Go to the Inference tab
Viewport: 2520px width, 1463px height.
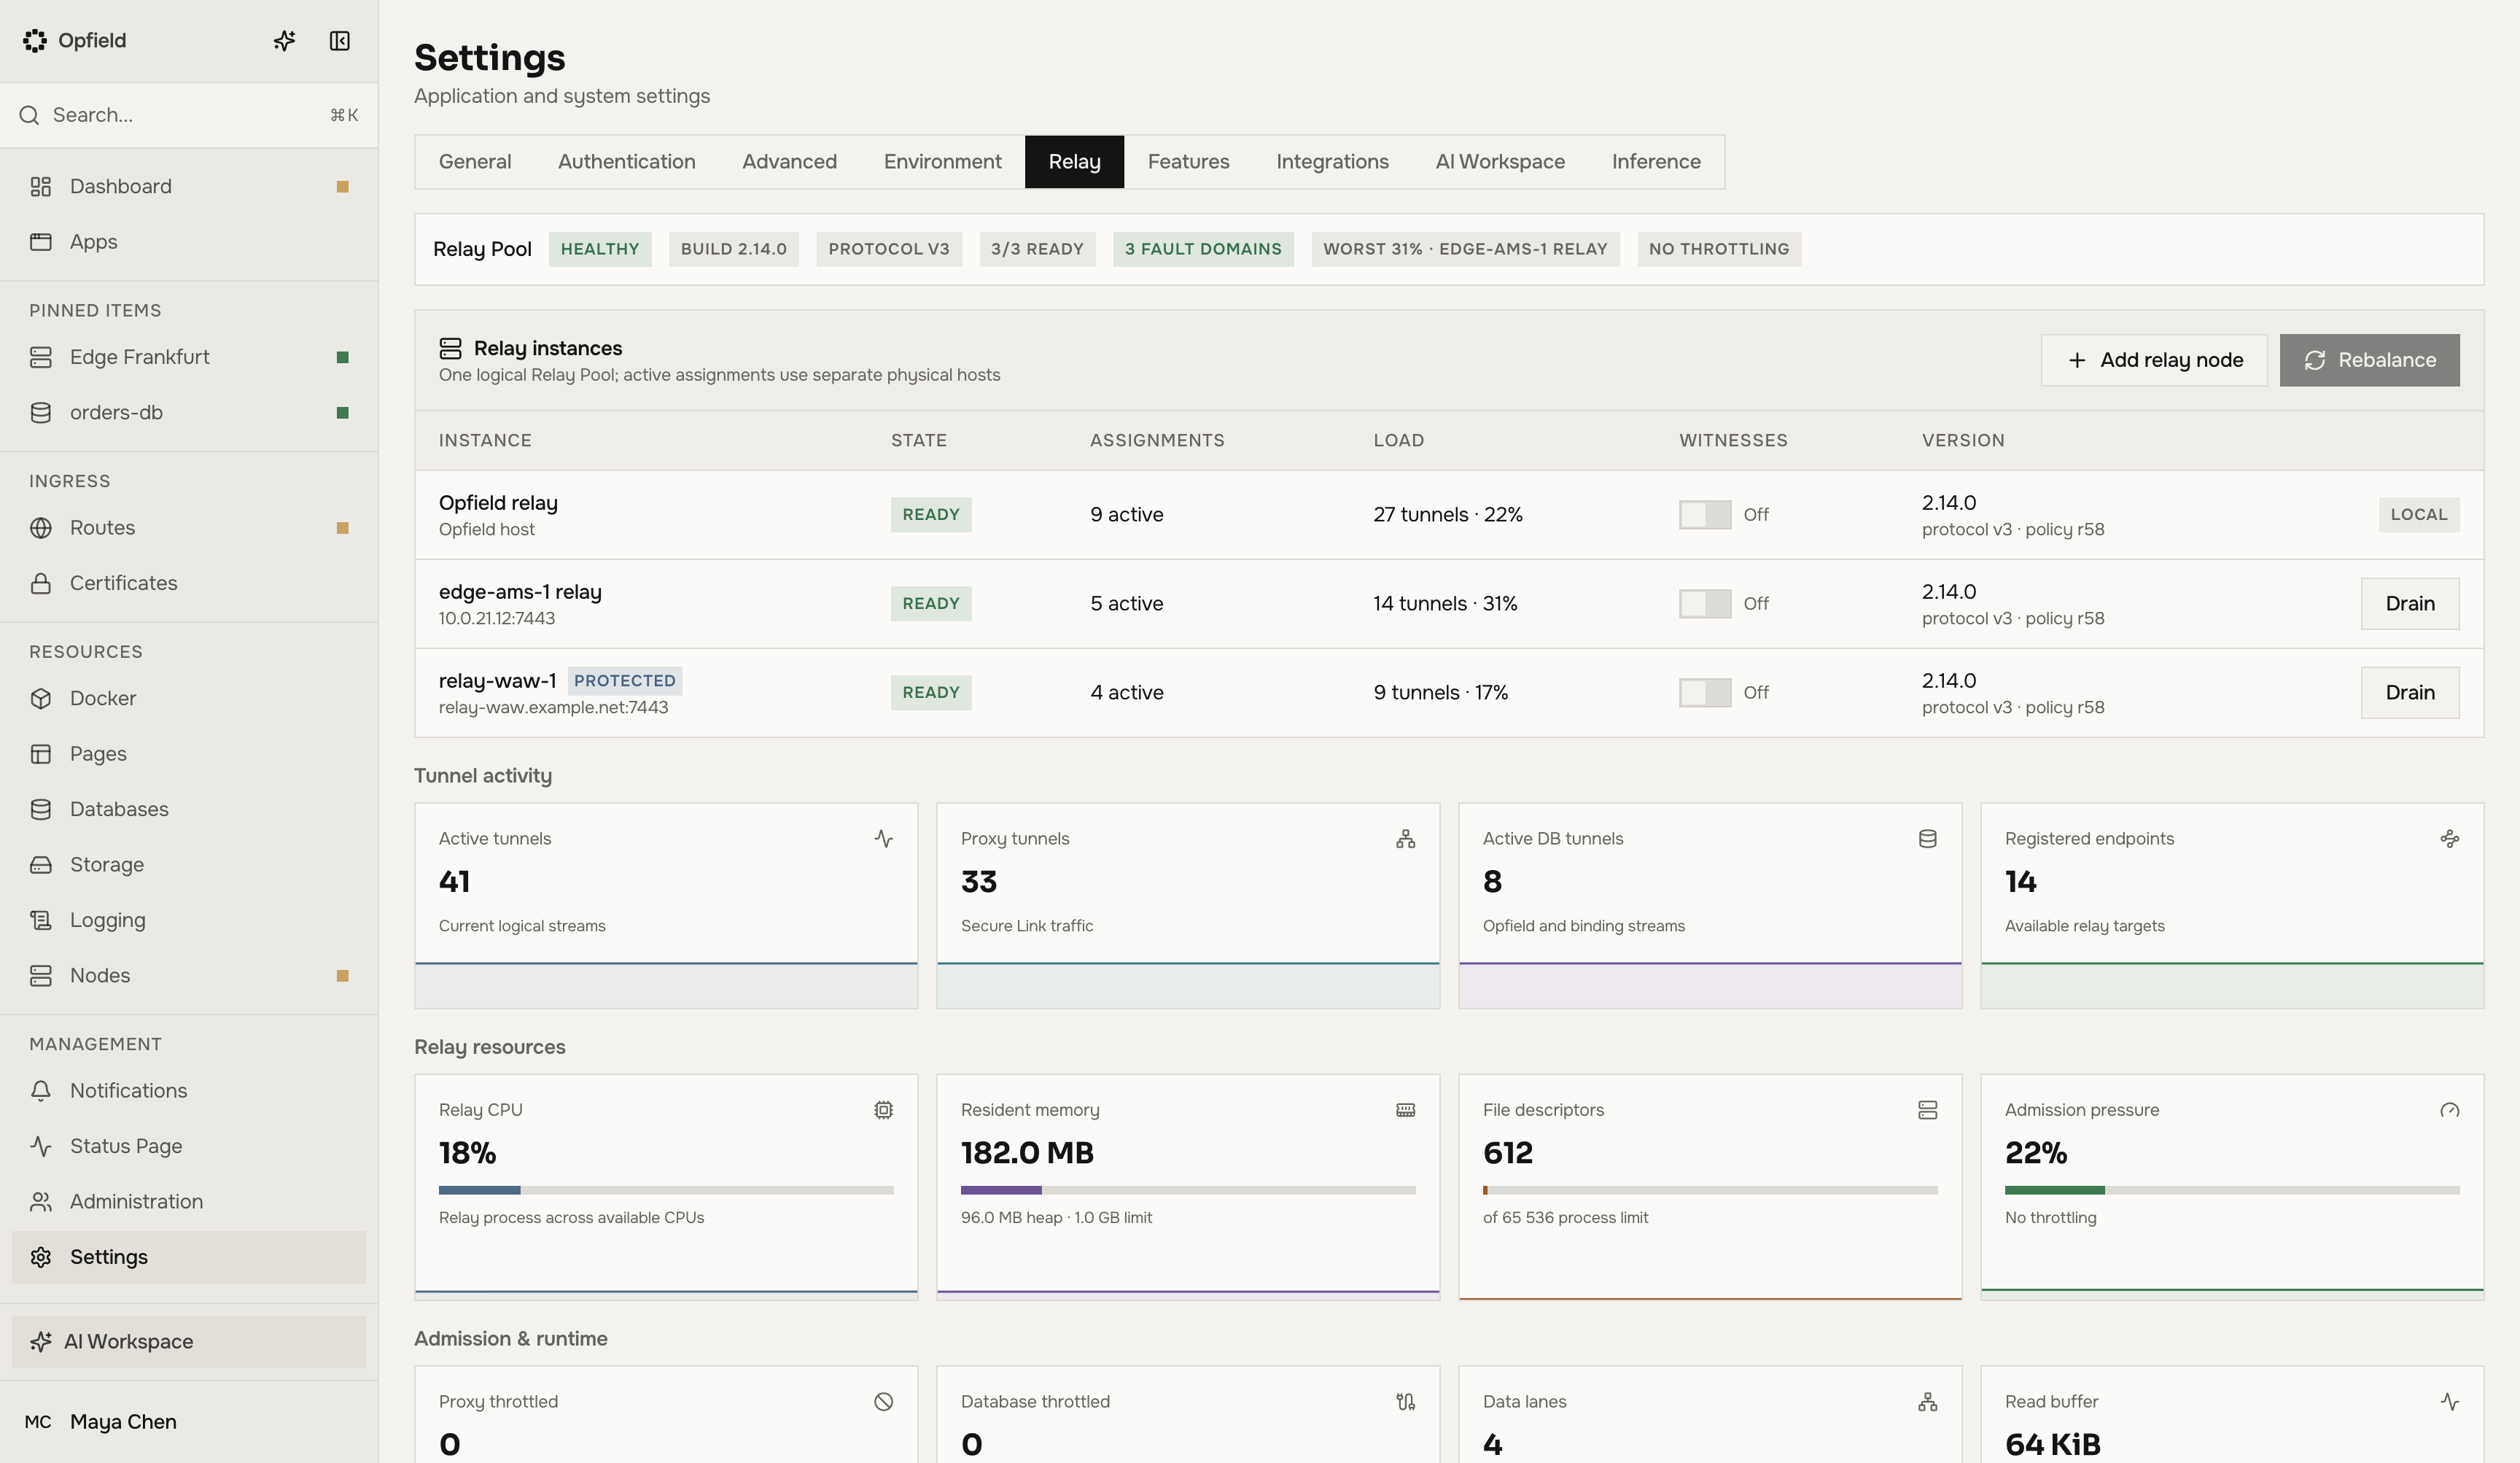1656,162
